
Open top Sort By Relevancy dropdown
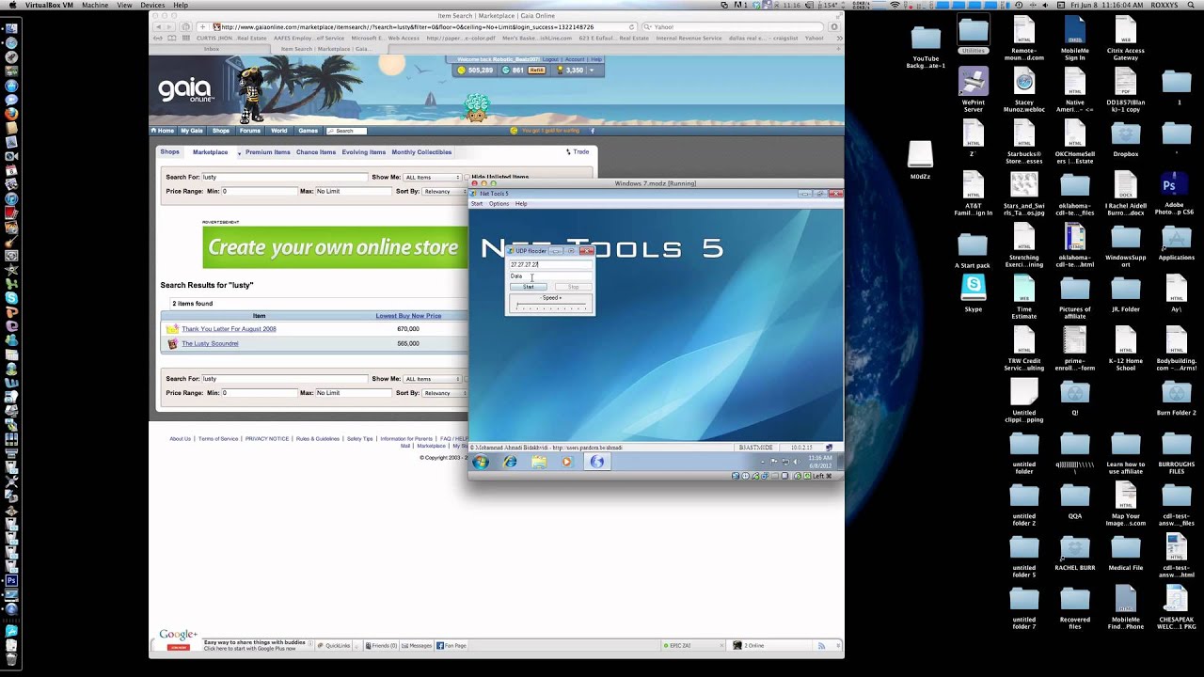(x=442, y=191)
